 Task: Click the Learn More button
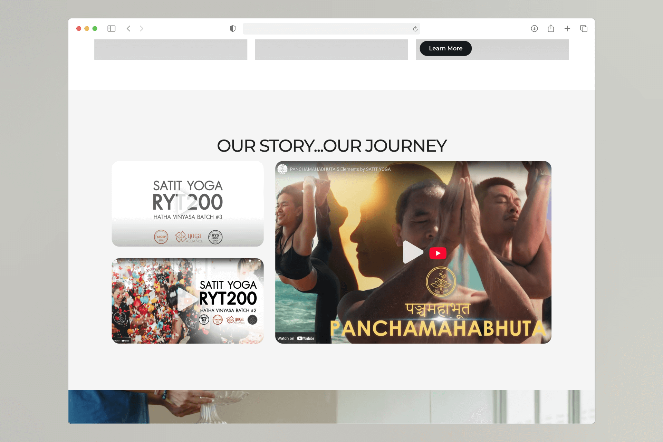click(445, 48)
